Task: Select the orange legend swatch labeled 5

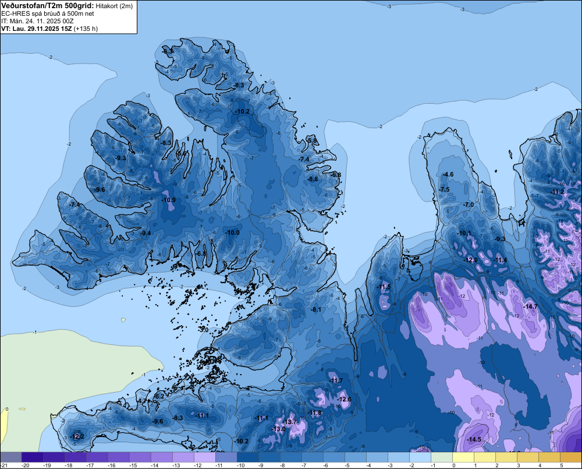Action: (570, 457)
